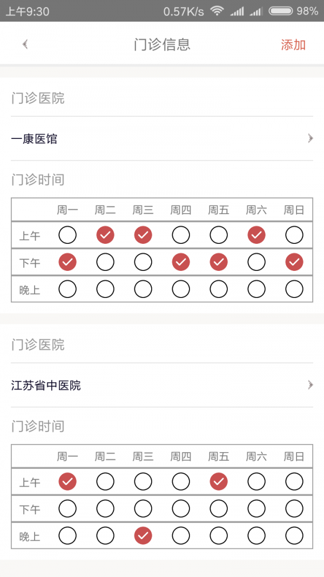
Task: Uncheck 周二 上午 for 一康医馆
Action: click(x=105, y=235)
